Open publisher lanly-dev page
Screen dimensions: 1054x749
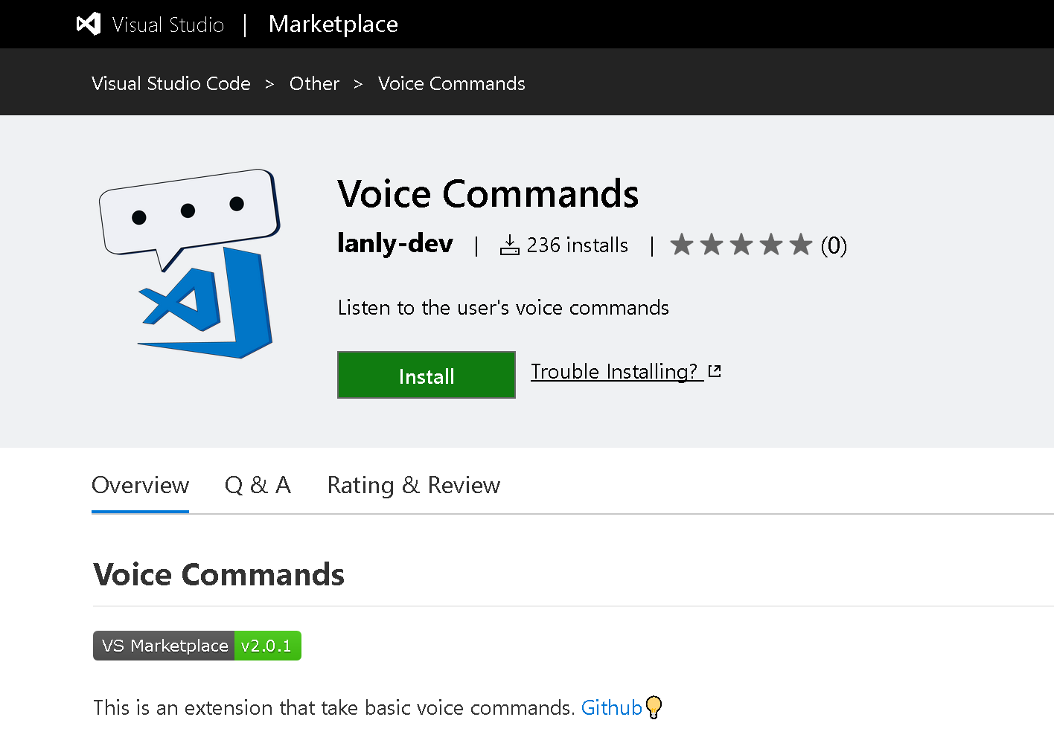395,243
